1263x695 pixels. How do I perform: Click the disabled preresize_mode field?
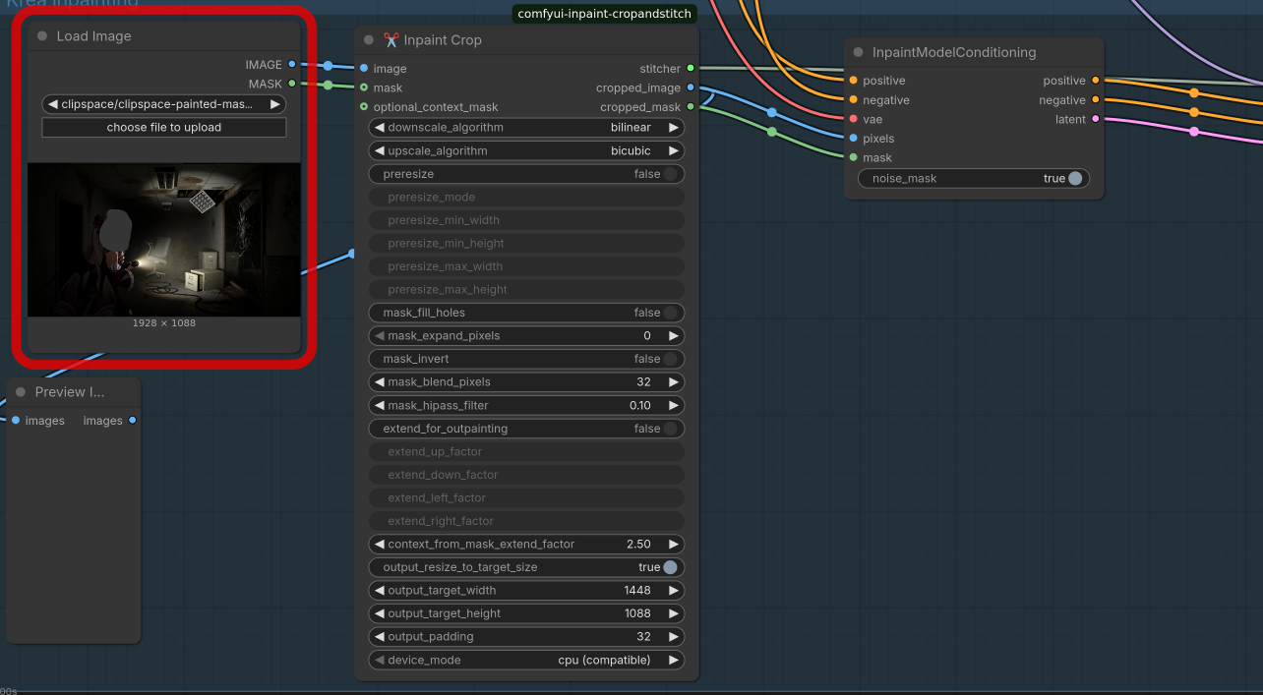click(526, 198)
